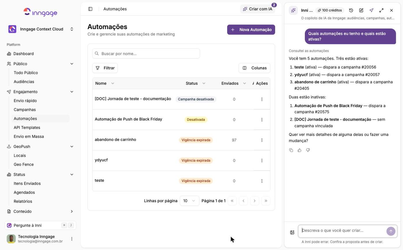
Task: Give thumbs up to Inni's answer
Action: (x=299, y=150)
